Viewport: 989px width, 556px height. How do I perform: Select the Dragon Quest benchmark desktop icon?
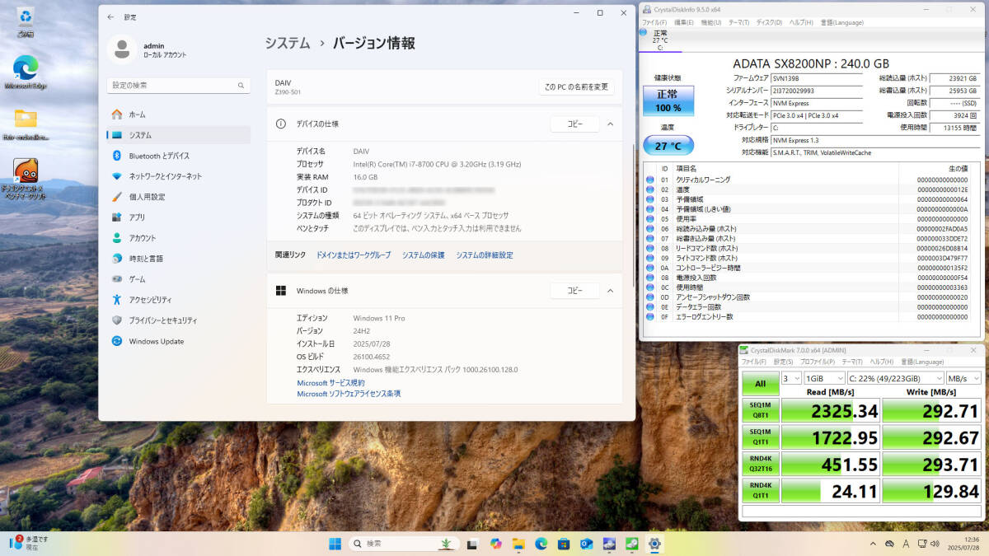26,180
